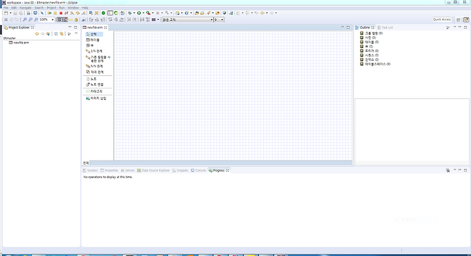Select the 이미지 삽입 image insert tool
471x256 pixels.
pyautogui.click(x=96, y=98)
